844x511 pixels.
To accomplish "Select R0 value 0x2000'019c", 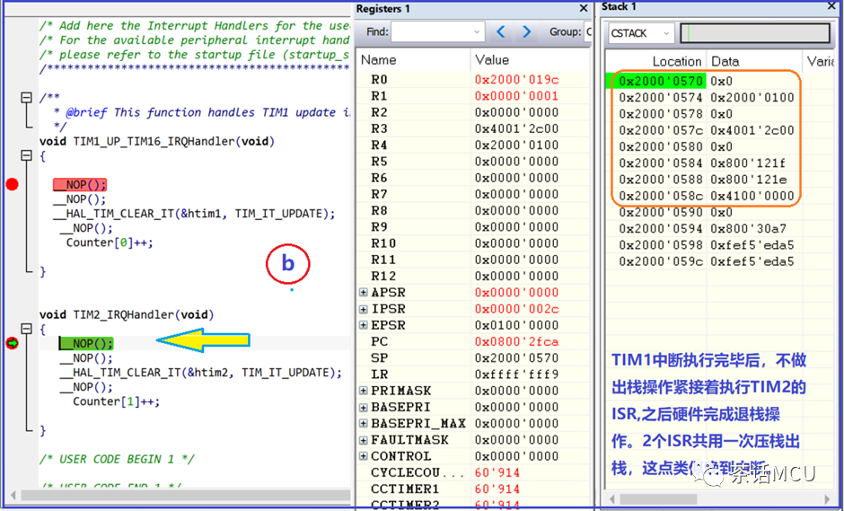I will [517, 80].
